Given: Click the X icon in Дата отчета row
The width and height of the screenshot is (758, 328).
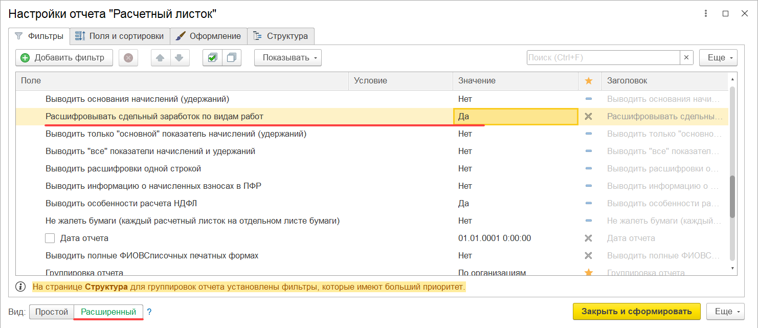Looking at the screenshot, I should coord(588,238).
